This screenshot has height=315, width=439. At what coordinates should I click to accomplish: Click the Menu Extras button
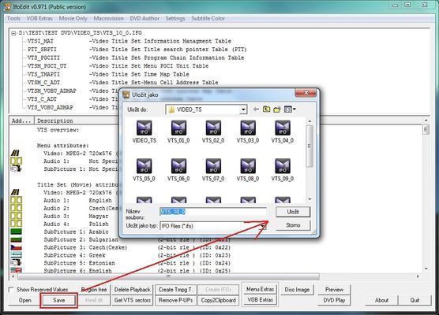pos(260,289)
